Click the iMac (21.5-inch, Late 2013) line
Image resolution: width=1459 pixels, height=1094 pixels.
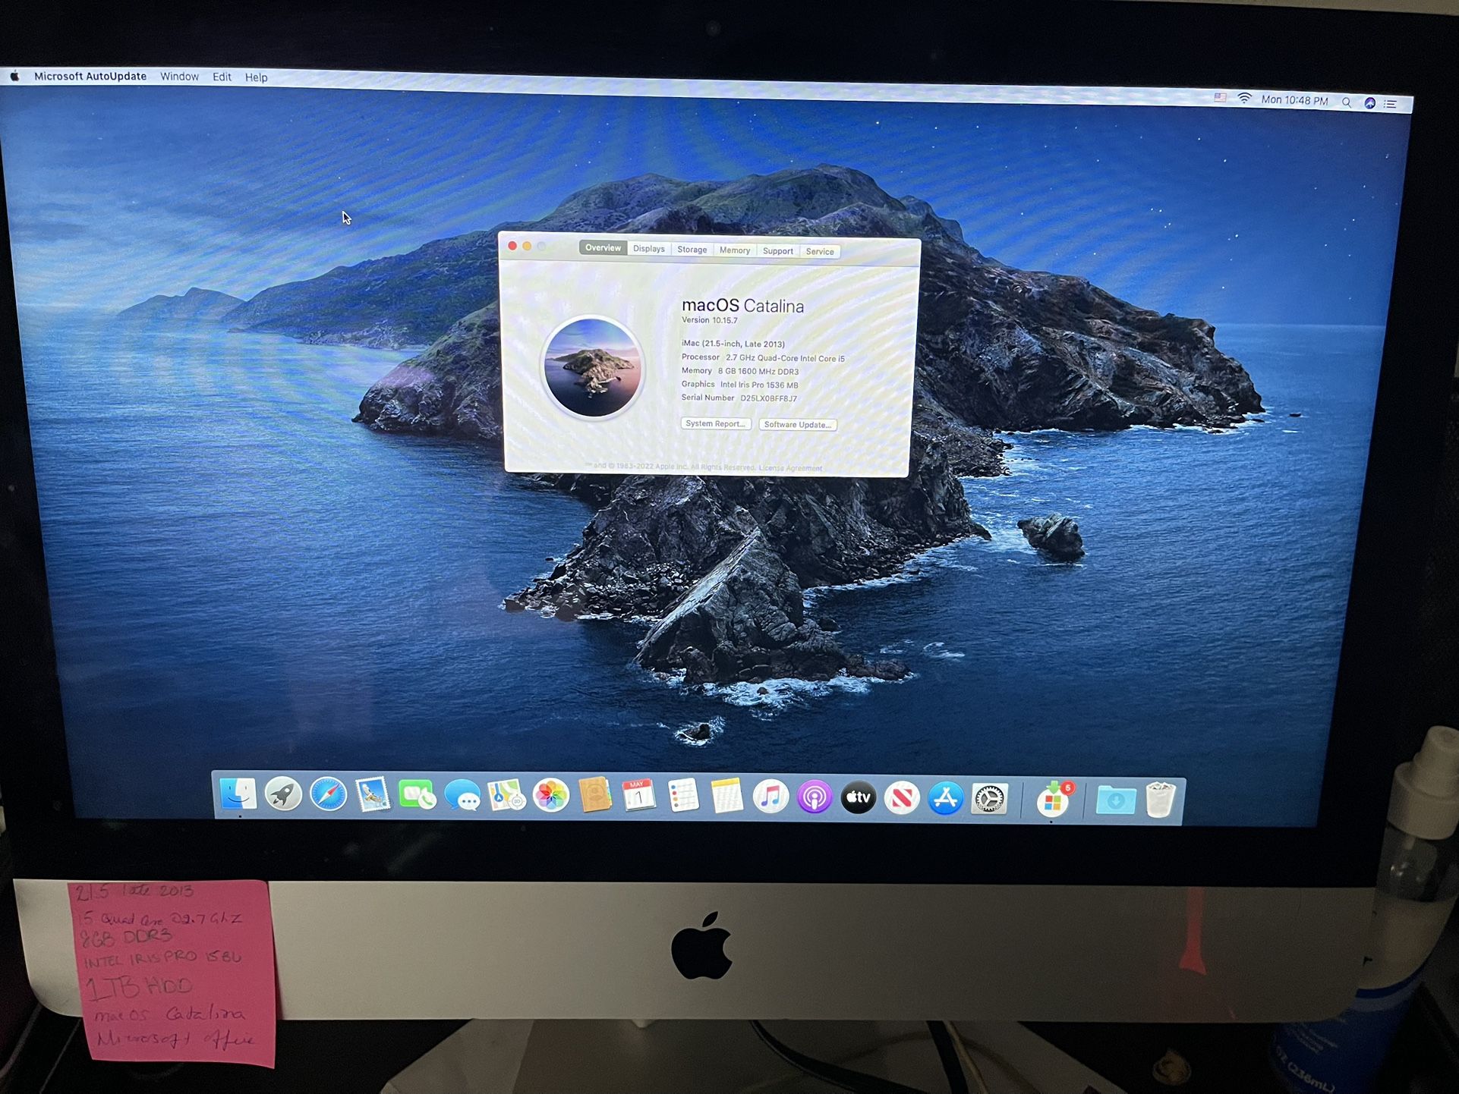coord(733,344)
